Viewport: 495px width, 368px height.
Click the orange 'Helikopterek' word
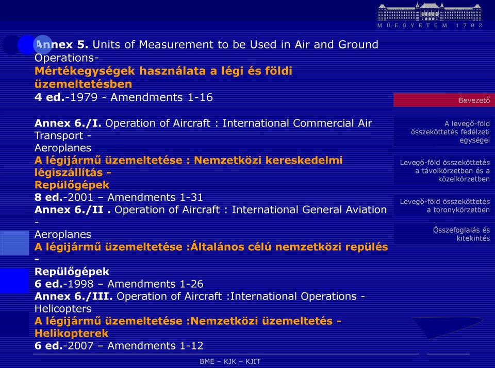coord(71,334)
